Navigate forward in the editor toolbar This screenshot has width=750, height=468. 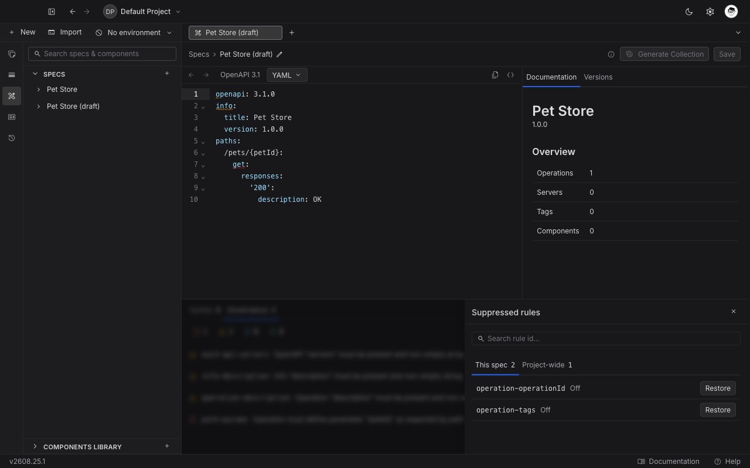(206, 75)
